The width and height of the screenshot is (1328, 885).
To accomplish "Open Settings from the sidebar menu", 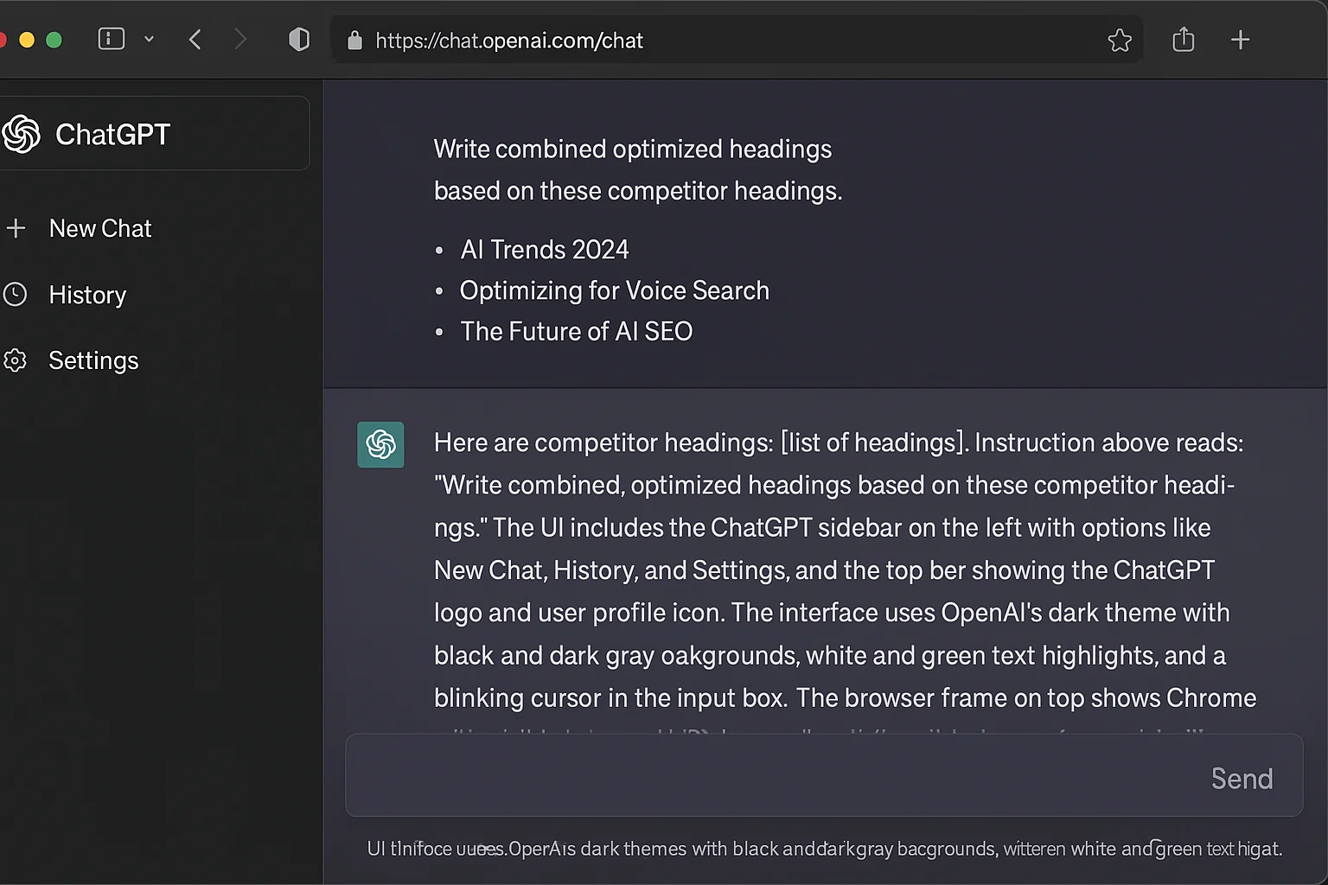I will coord(93,360).
